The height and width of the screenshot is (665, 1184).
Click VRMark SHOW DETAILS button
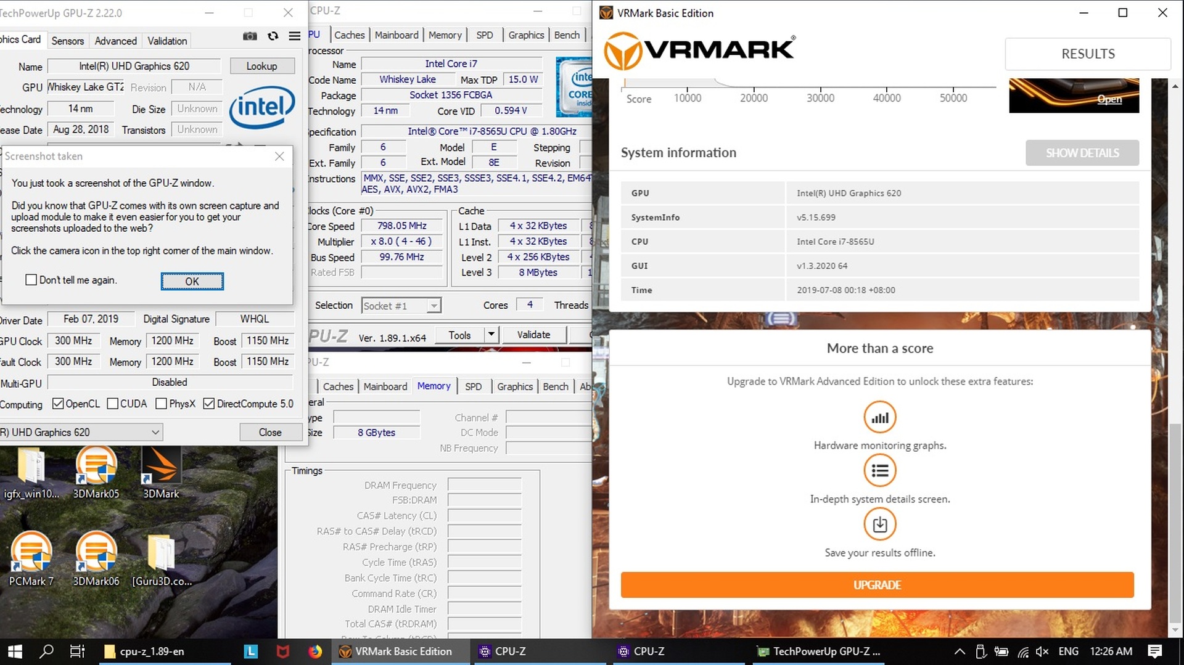pyautogui.click(x=1082, y=153)
